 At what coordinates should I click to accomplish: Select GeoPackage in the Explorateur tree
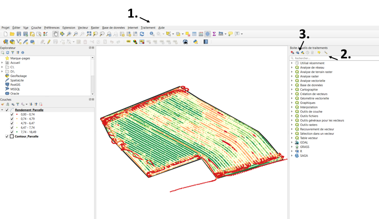(19, 76)
